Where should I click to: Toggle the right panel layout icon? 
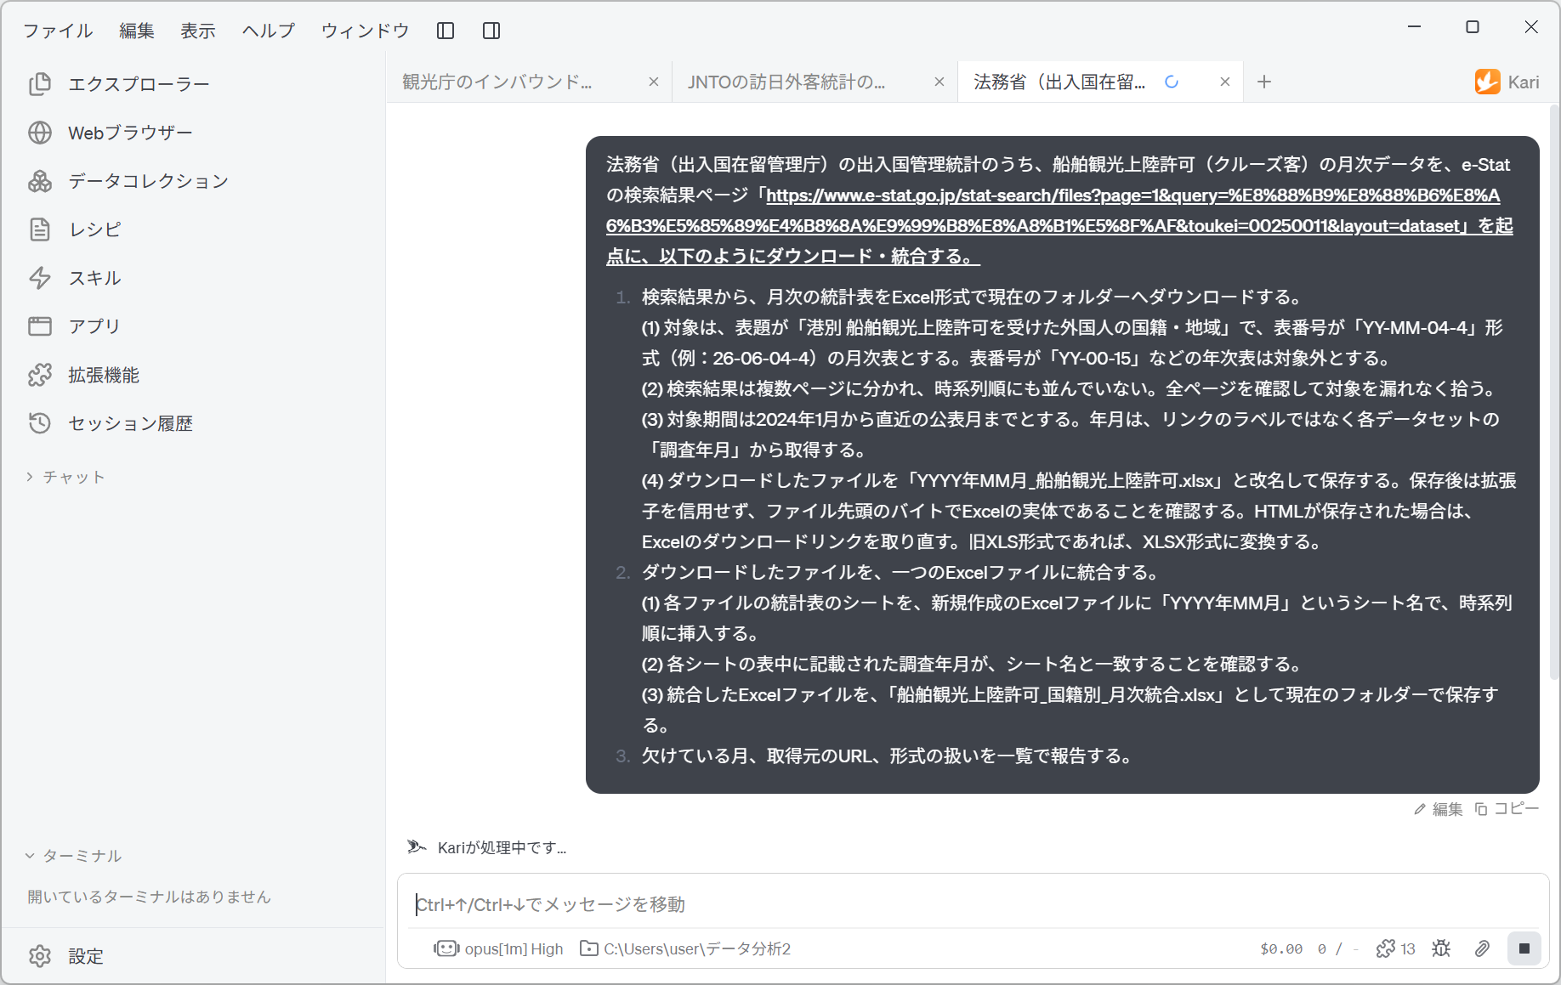[491, 31]
